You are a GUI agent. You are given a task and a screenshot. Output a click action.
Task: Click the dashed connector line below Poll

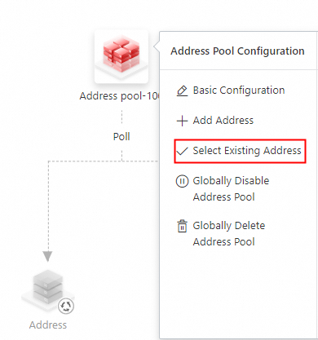[x=121, y=155]
